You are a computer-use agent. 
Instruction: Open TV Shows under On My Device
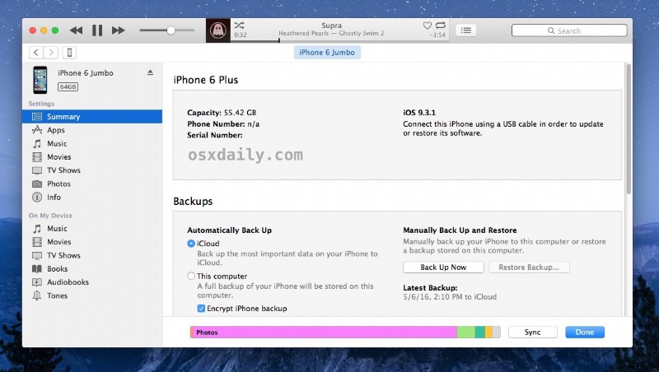(x=92, y=255)
